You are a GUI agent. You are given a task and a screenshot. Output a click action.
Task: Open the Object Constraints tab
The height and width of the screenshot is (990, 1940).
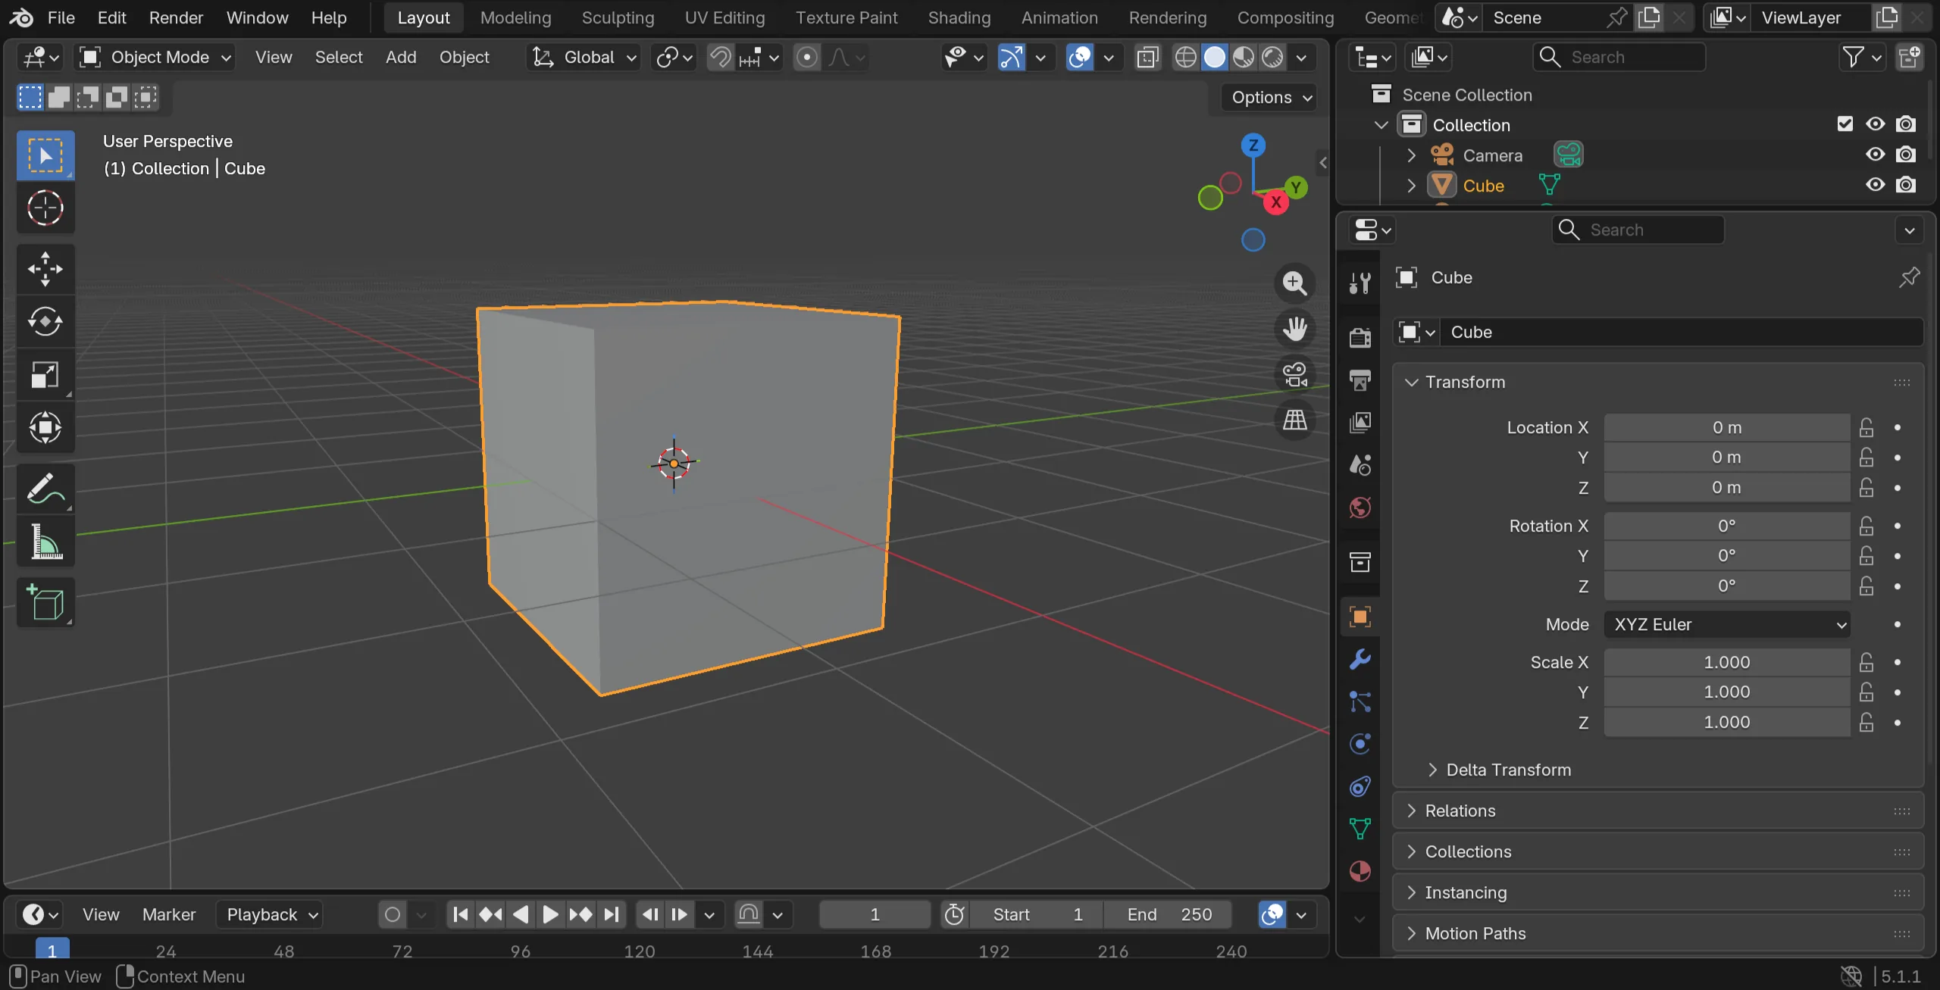pos(1360,786)
